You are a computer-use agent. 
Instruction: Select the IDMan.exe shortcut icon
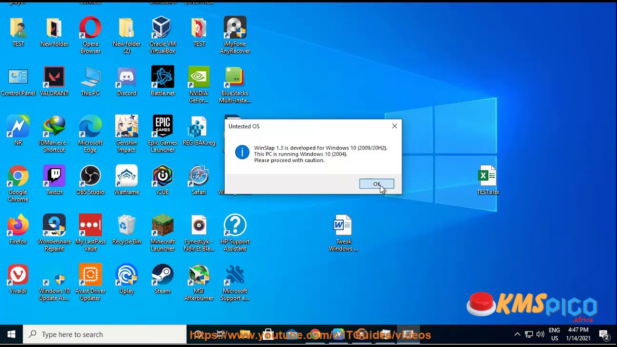click(54, 134)
